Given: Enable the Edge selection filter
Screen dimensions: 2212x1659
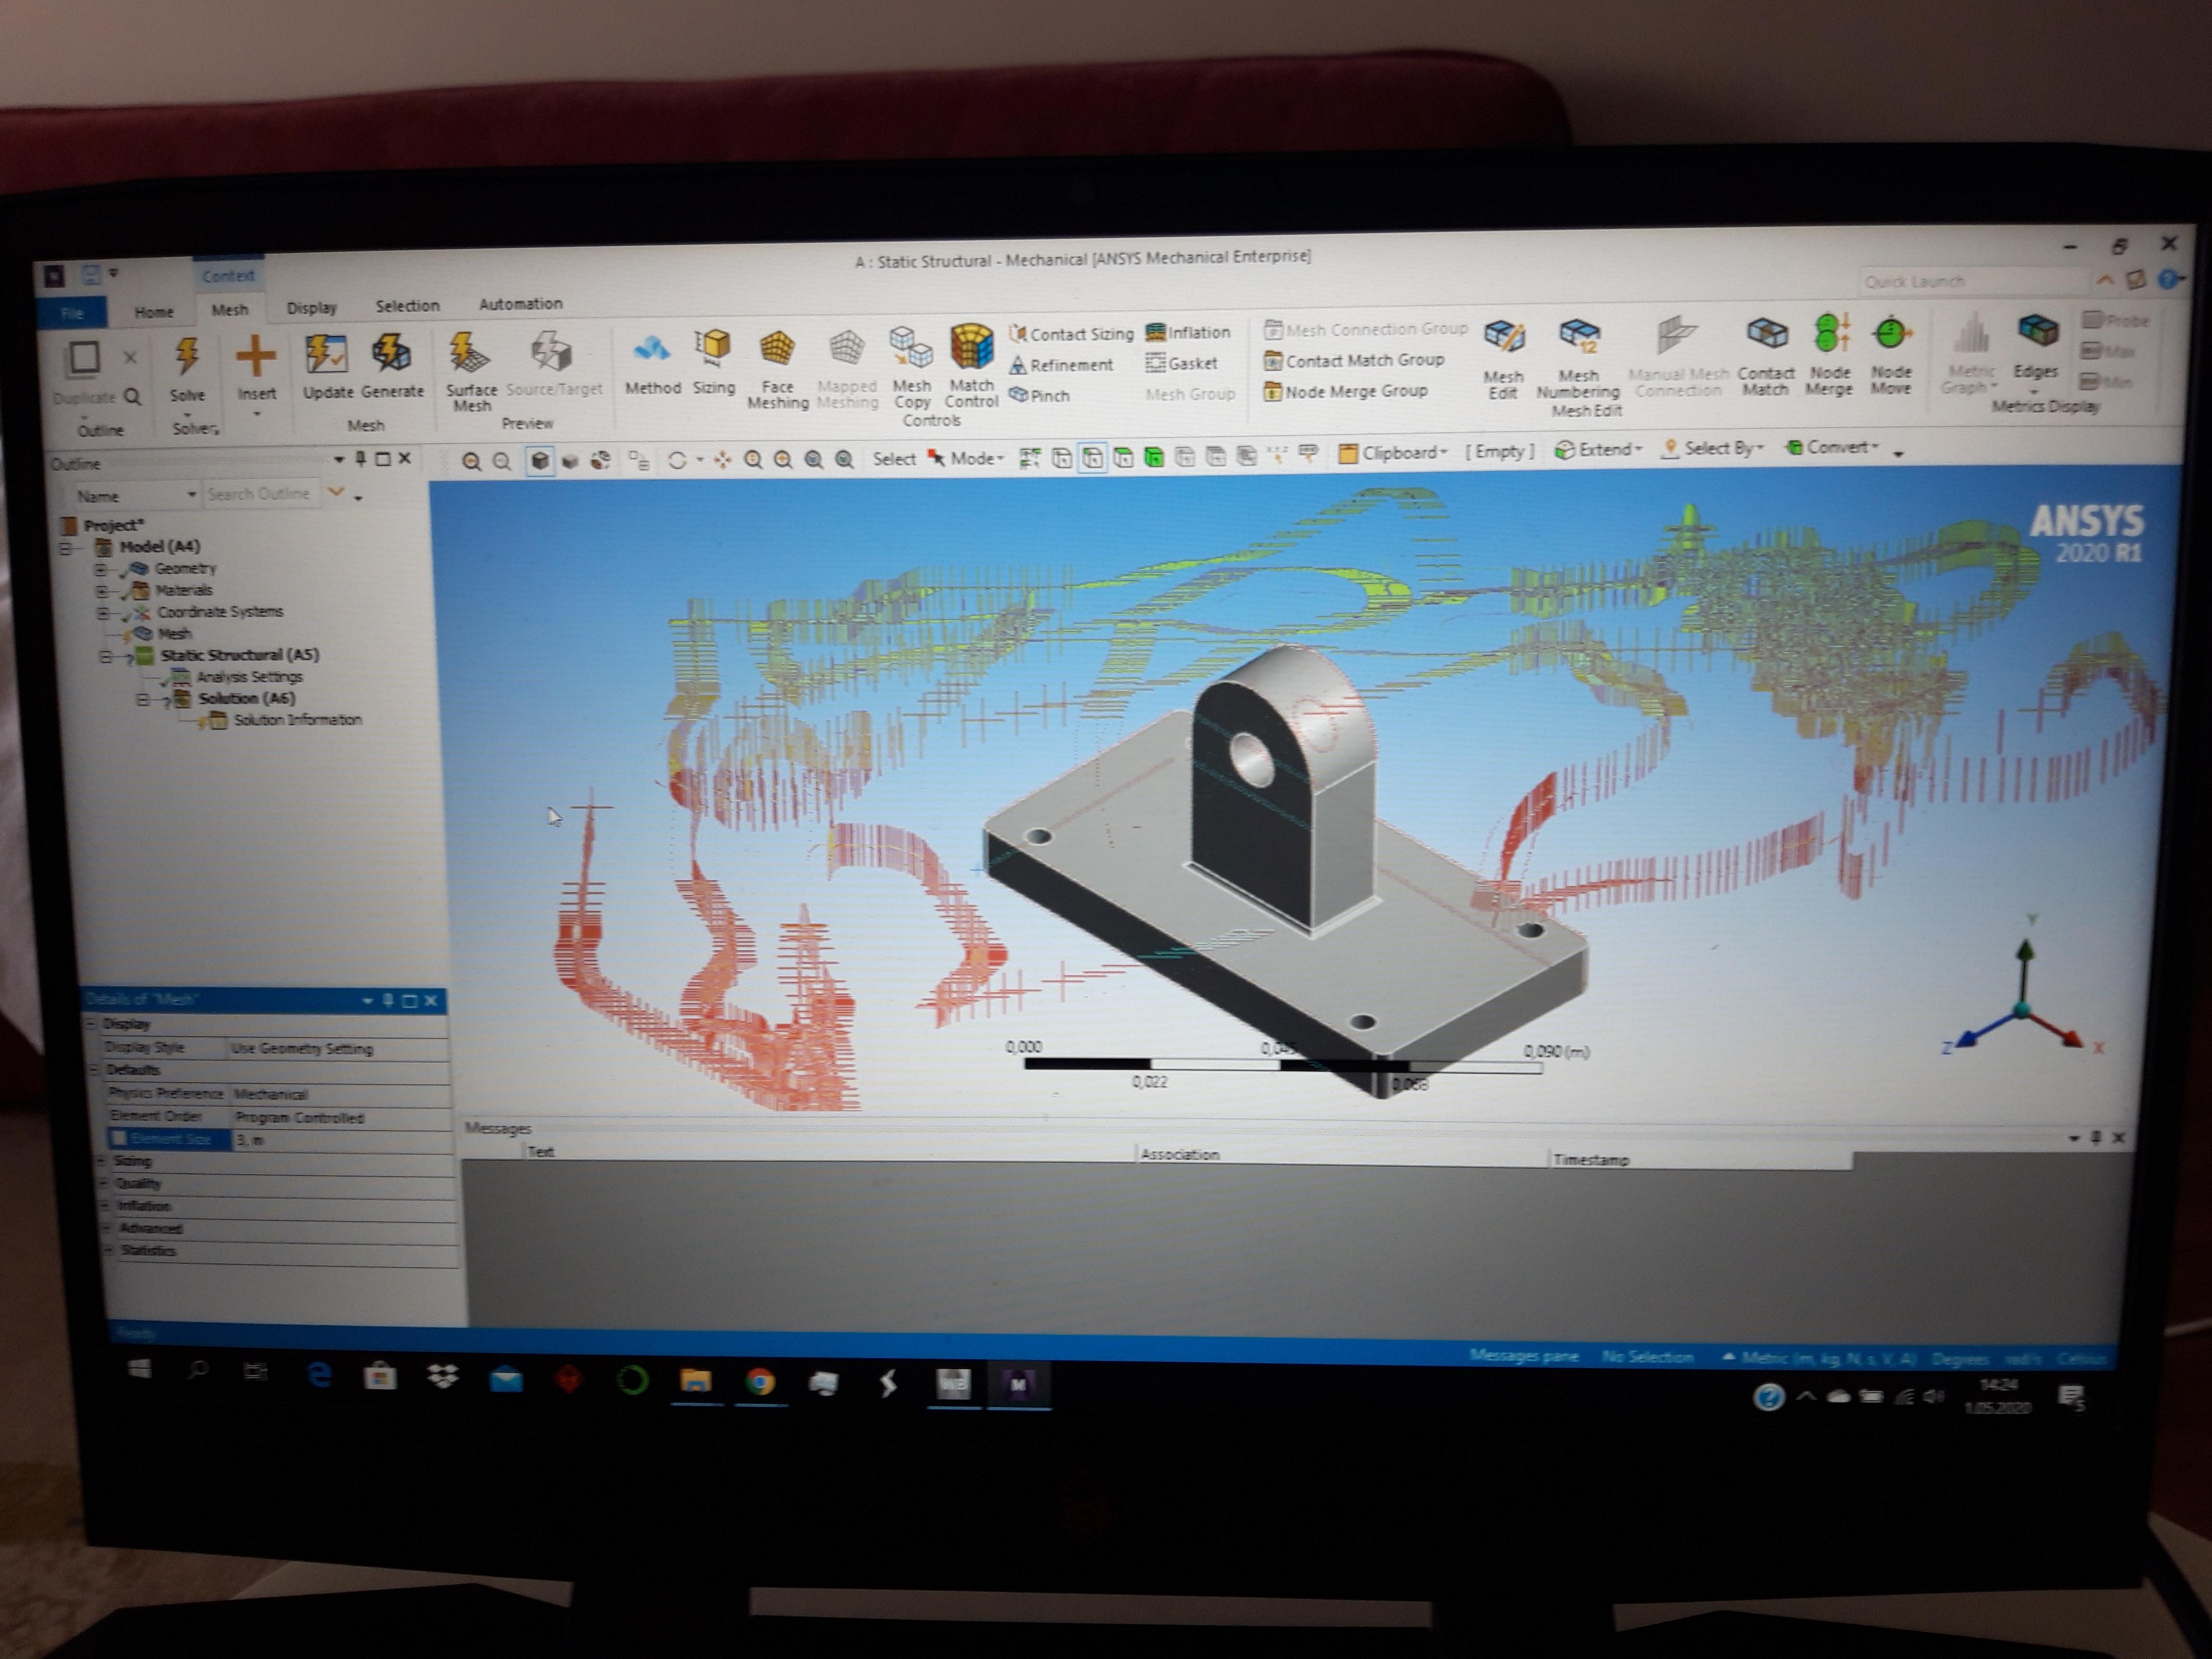Looking at the screenshot, I should pos(1092,458).
